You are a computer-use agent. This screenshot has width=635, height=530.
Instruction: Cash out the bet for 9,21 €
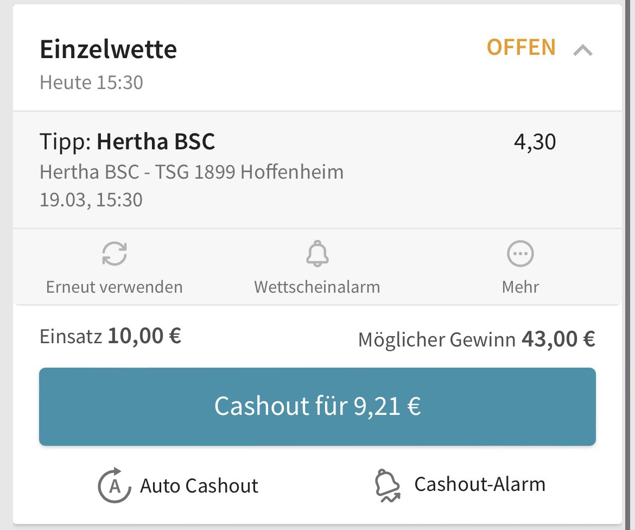coord(317,406)
